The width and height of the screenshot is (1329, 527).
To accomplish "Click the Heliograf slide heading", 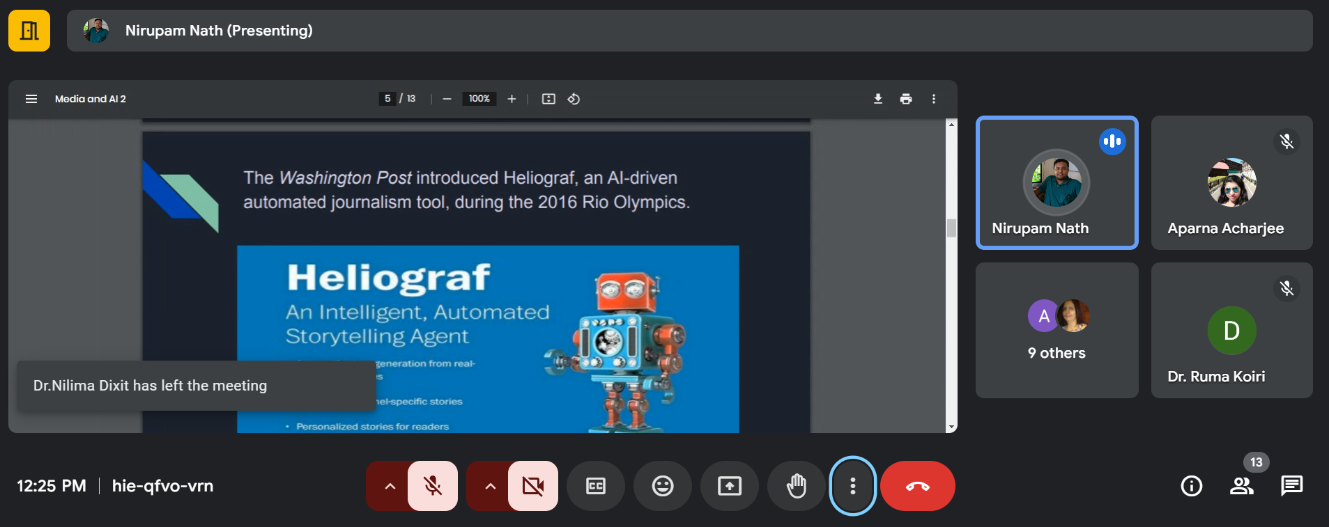I will (389, 277).
